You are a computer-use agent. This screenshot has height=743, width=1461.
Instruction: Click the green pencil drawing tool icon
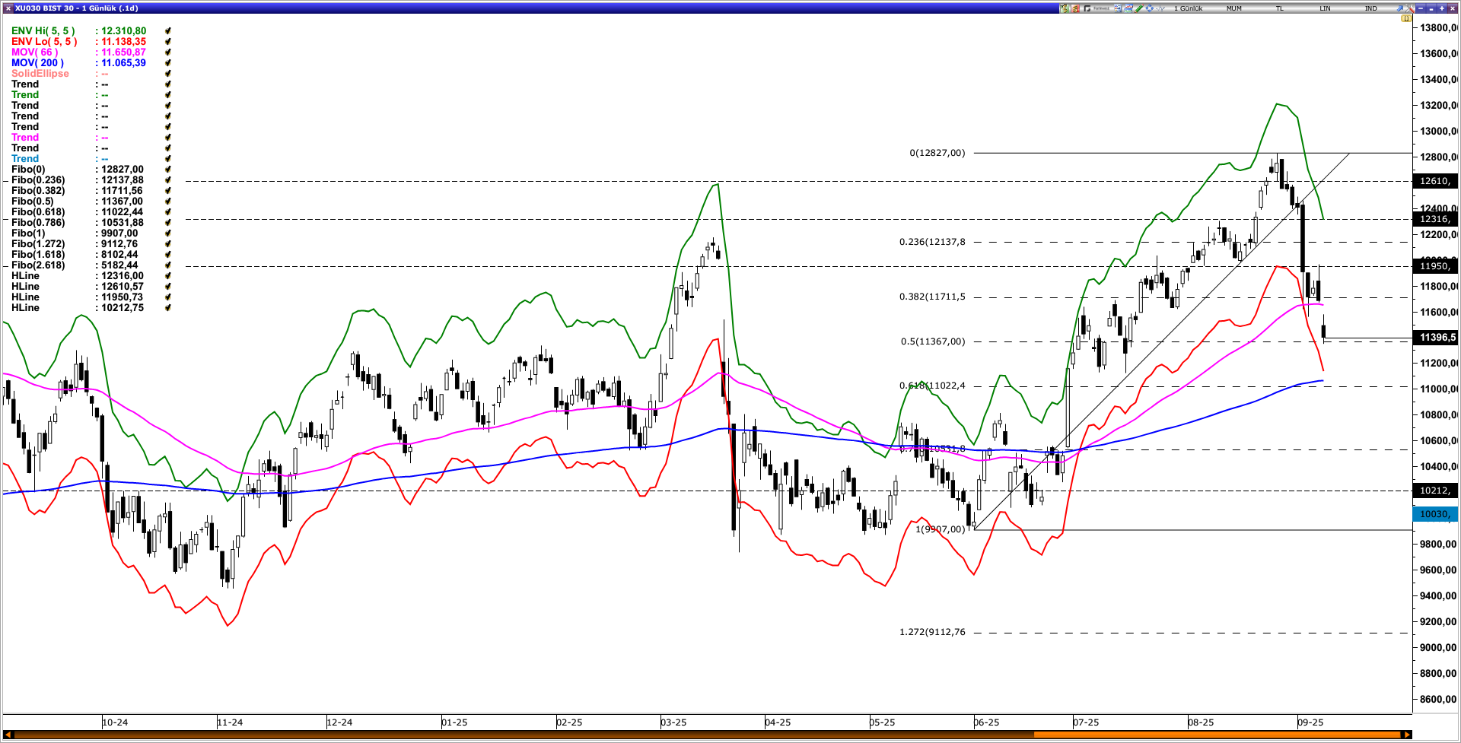coord(1139,8)
